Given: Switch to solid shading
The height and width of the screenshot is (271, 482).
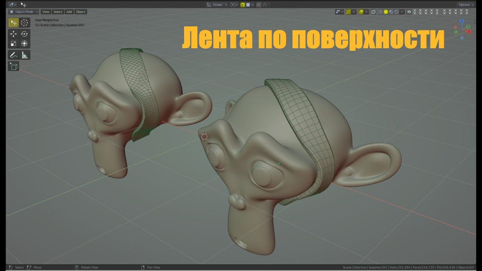Looking at the screenshot, I should [x=386, y=12].
